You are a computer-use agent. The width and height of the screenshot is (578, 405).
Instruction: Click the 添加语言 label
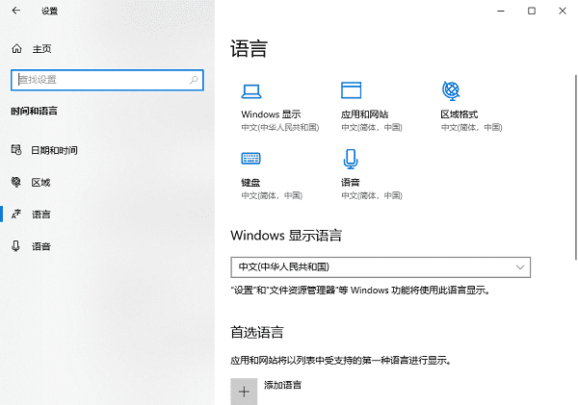[x=282, y=385]
